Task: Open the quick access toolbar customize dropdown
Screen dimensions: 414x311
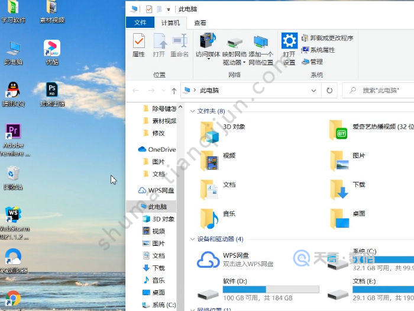Action: point(169,9)
